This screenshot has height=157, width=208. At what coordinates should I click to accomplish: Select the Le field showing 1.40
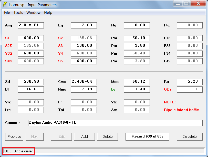click(x=137, y=89)
